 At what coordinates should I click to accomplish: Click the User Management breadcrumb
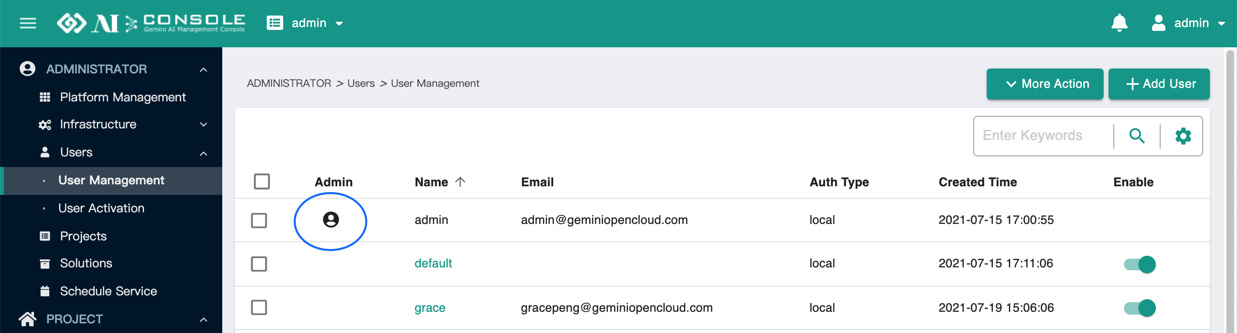[x=435, y=83]
